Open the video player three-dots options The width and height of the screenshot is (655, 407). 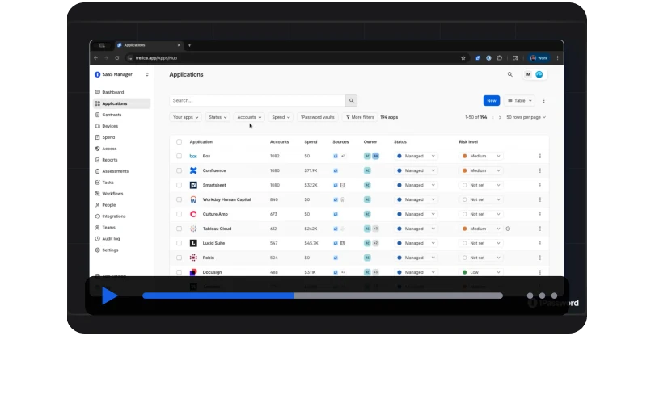point(542,296)
